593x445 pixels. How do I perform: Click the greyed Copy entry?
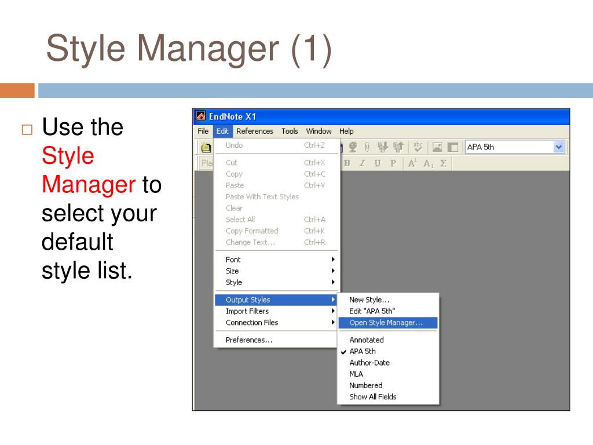pos(276,174)
